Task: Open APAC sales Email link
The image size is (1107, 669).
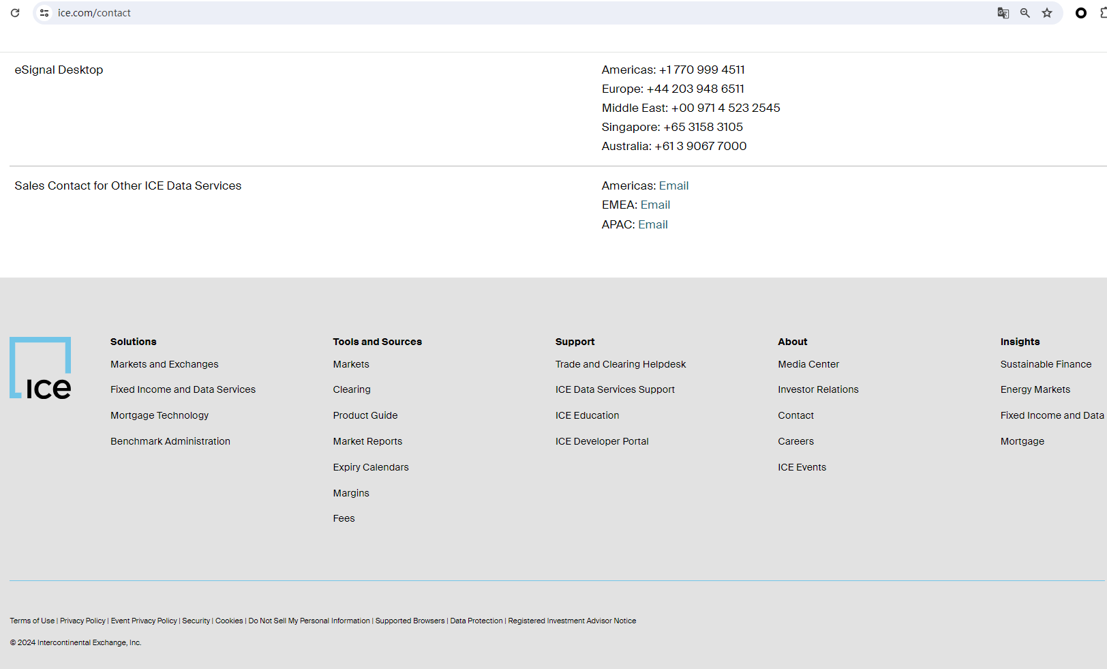Action: click(652, 224)
